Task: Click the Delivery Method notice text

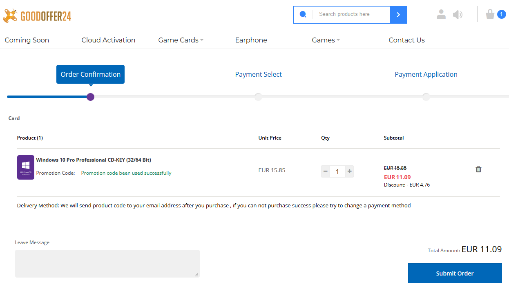Action: click(214, 206)
